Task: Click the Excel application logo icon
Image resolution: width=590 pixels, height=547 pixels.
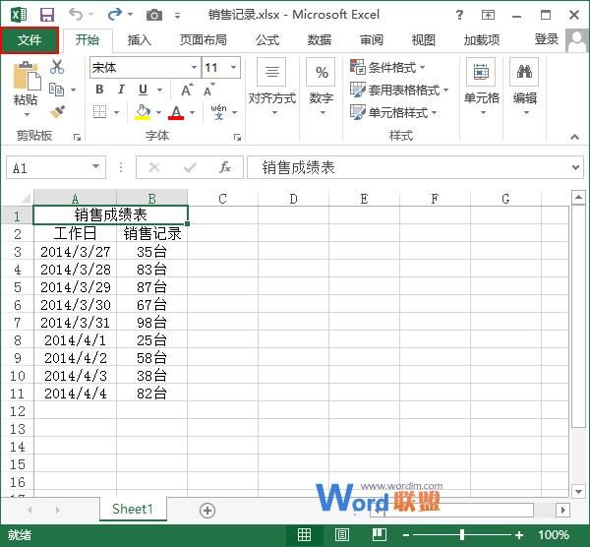Action: [19, 15]
